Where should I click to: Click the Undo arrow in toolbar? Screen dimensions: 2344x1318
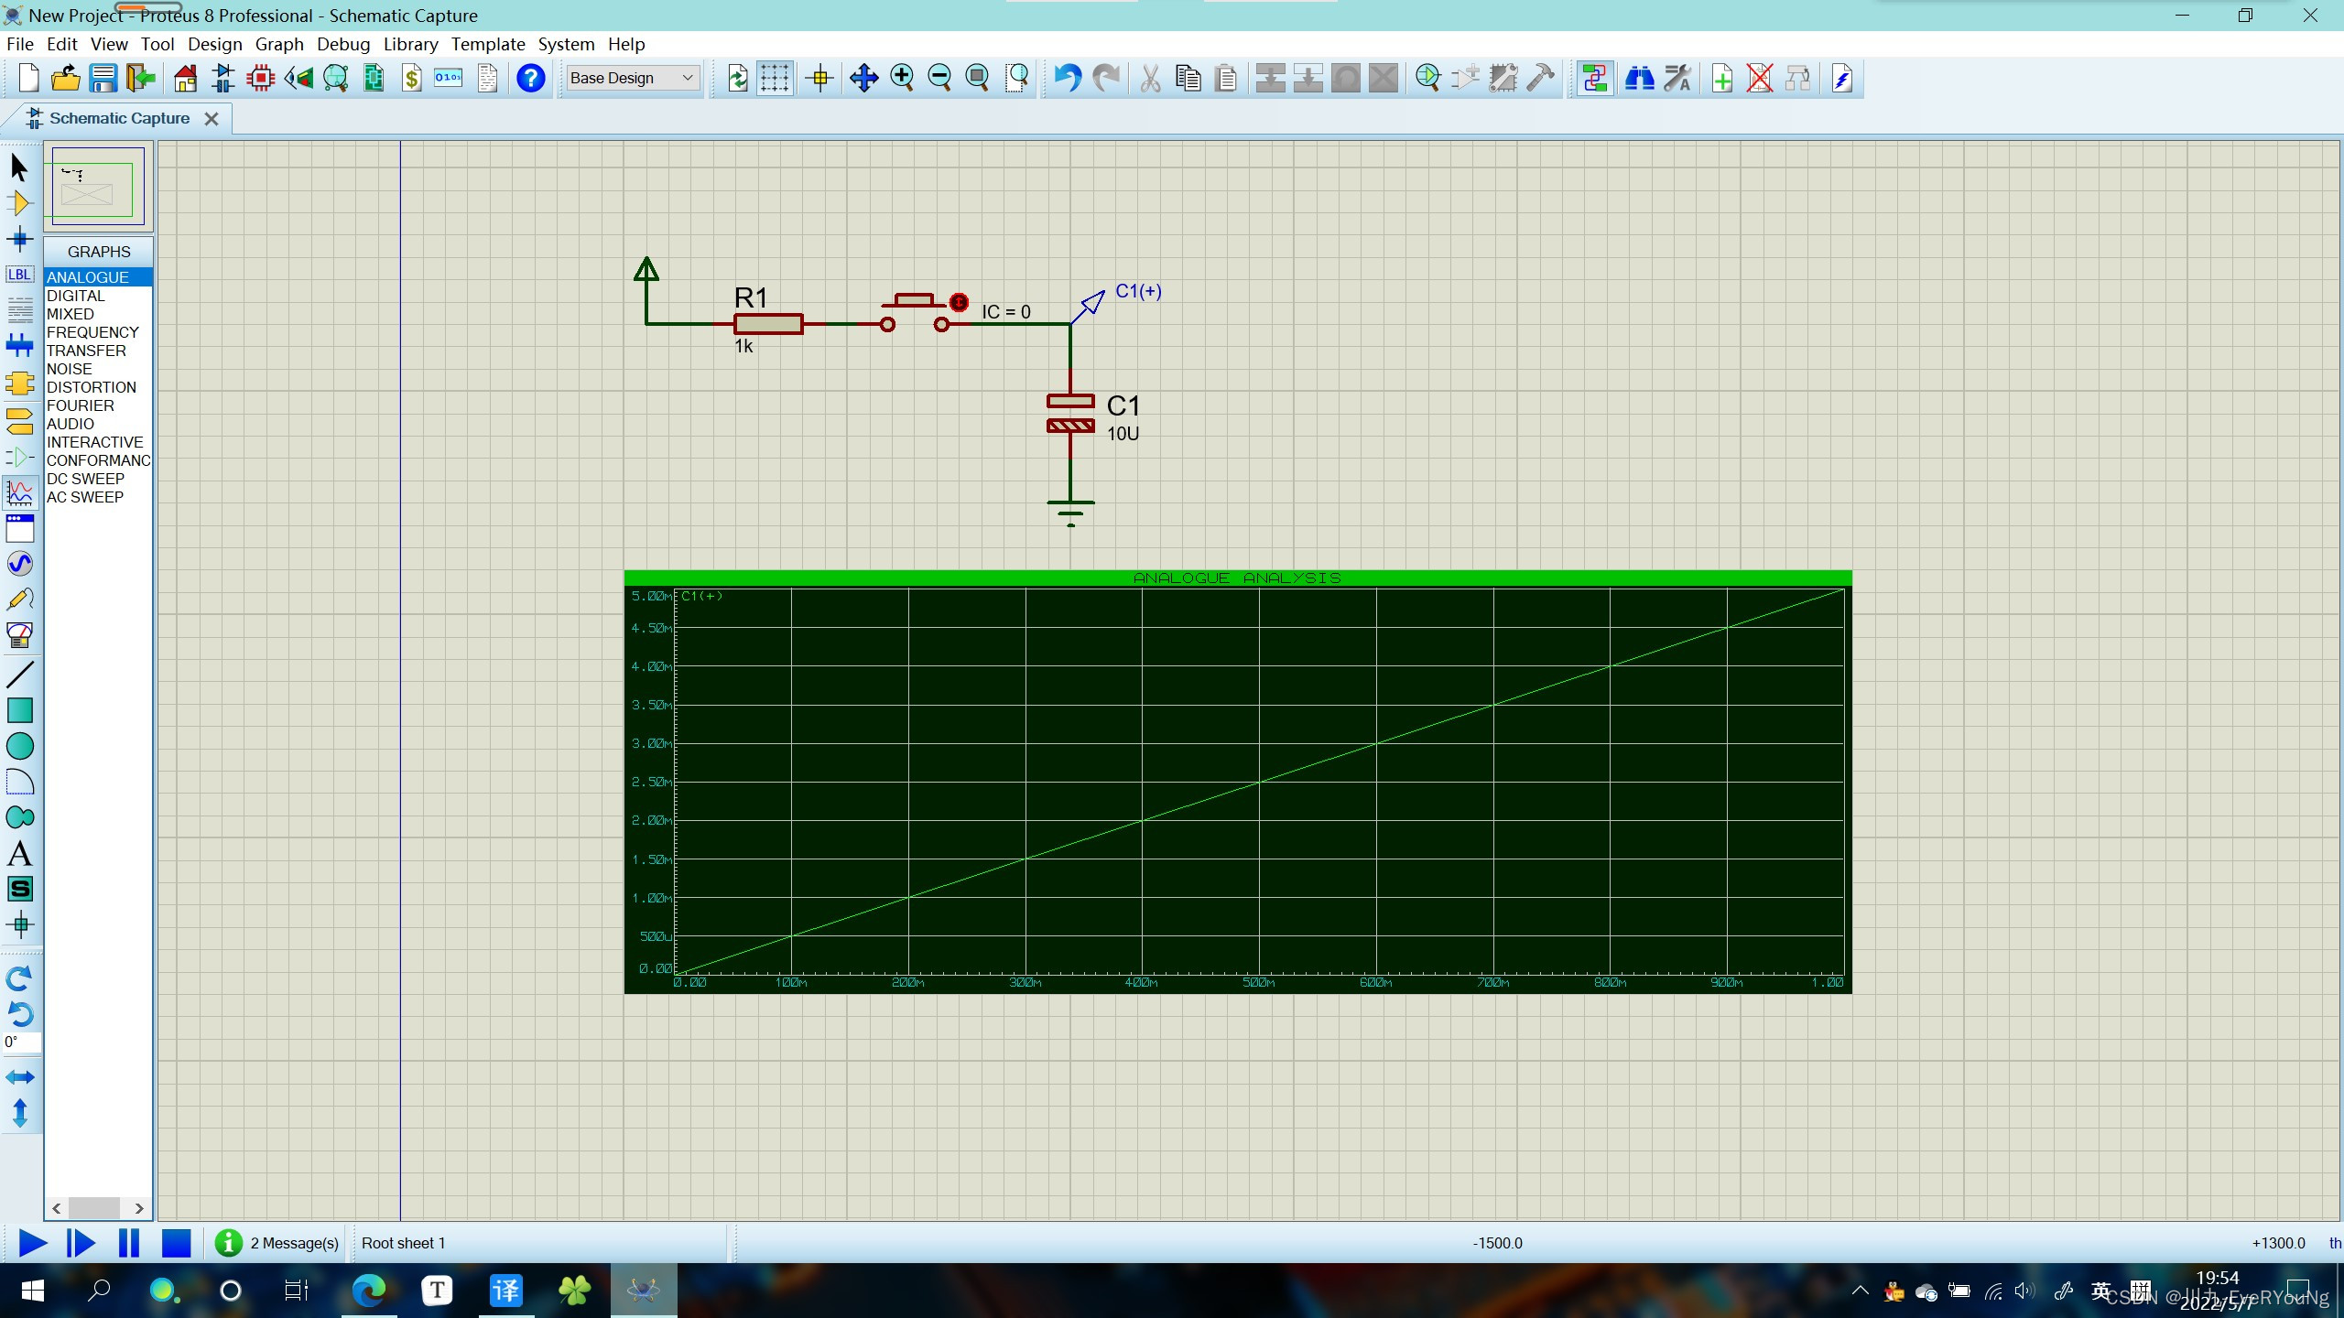(x=1067, y=78)
